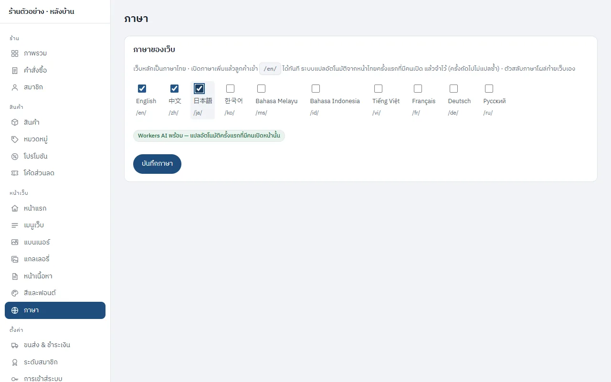Click the โปรโมชัน percent badge icon

coord(15,156)
